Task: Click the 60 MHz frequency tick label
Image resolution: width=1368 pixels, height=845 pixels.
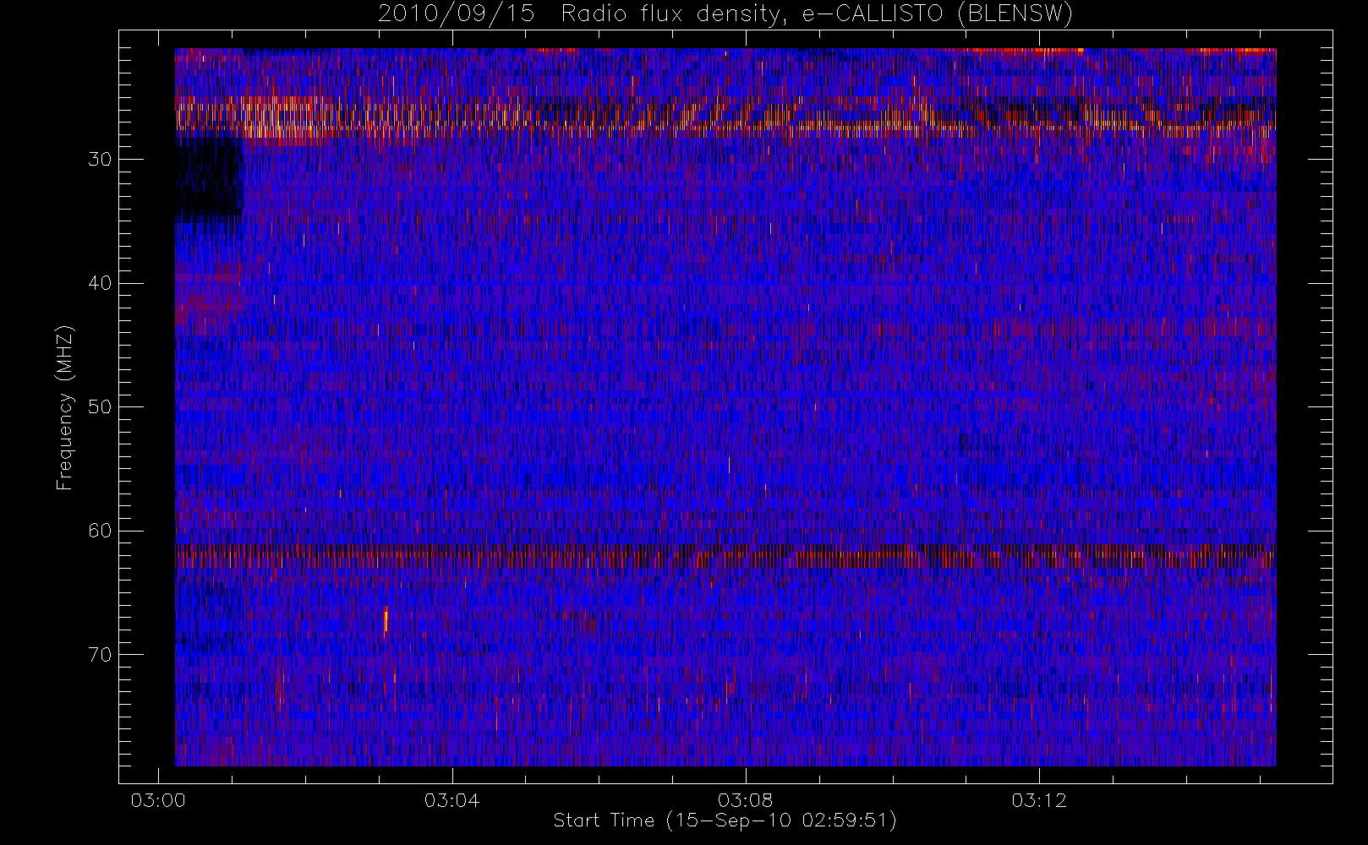Action: pyautogui.click(x=100, y=531)
